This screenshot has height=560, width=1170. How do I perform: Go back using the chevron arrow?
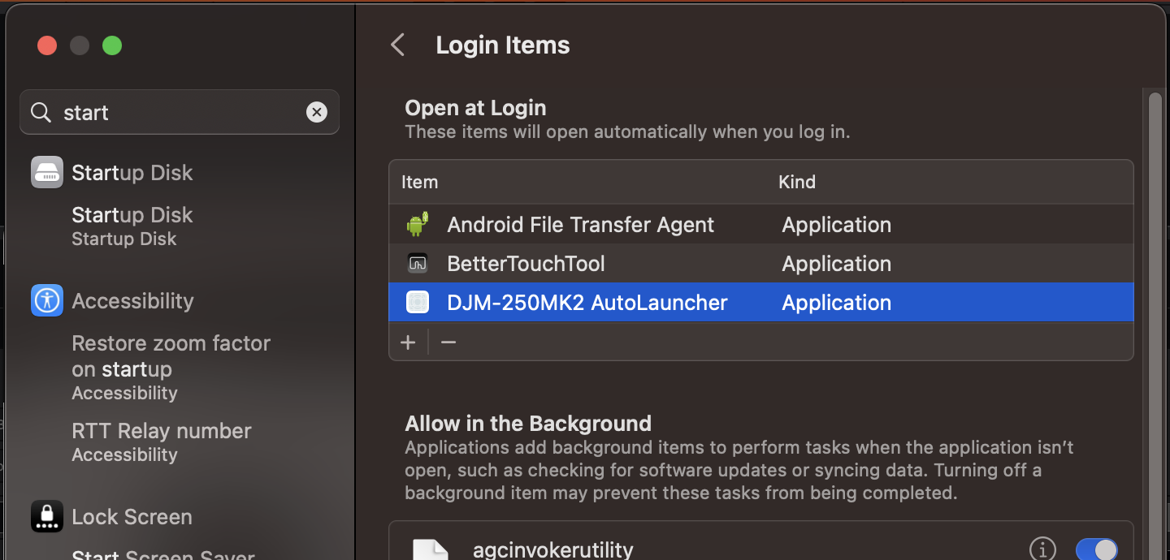pos(397,45)
